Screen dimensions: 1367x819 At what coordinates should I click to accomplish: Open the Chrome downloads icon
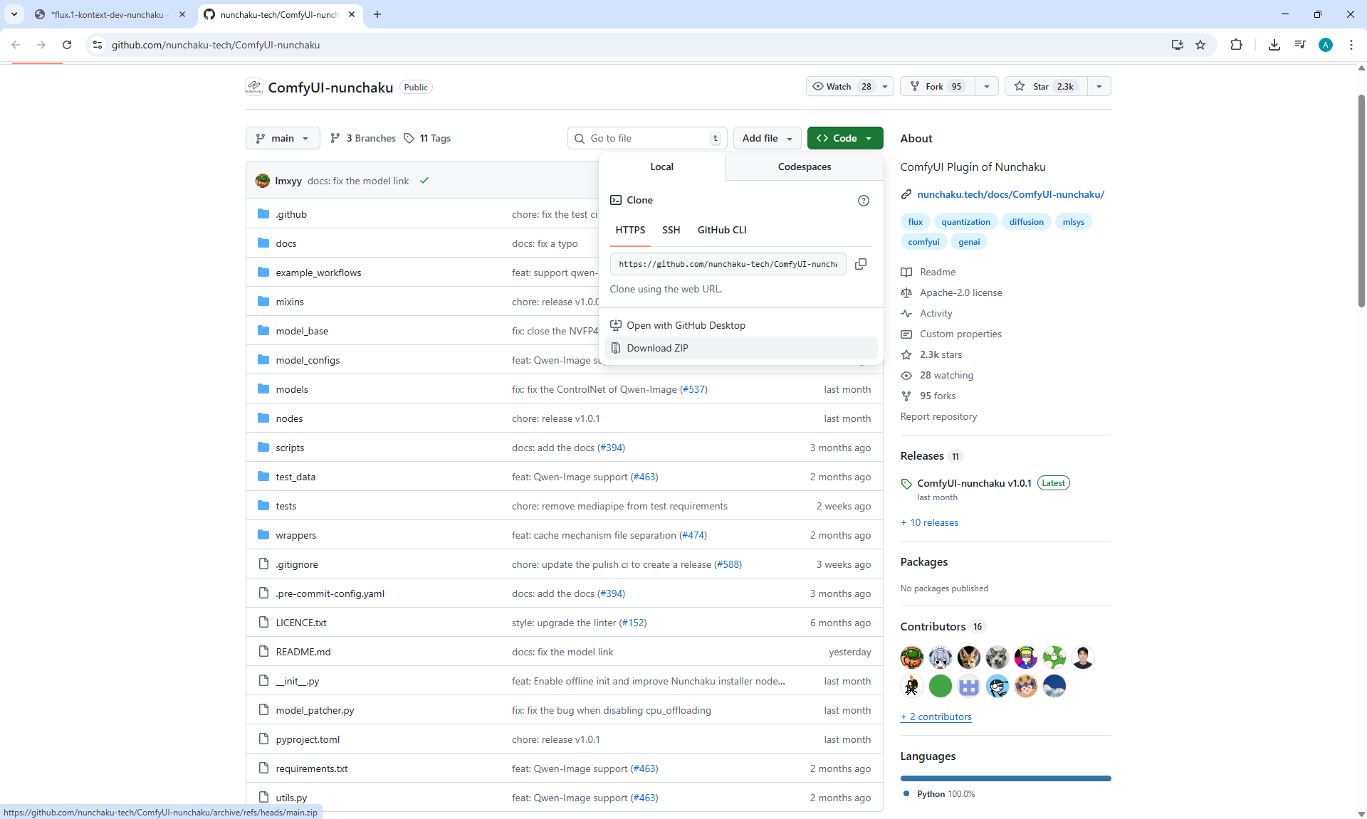pyautogui.click(x=1274, y=45)
